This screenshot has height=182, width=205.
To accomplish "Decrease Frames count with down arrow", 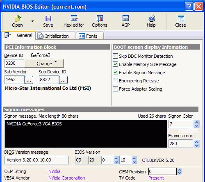I will click(197, 146).
